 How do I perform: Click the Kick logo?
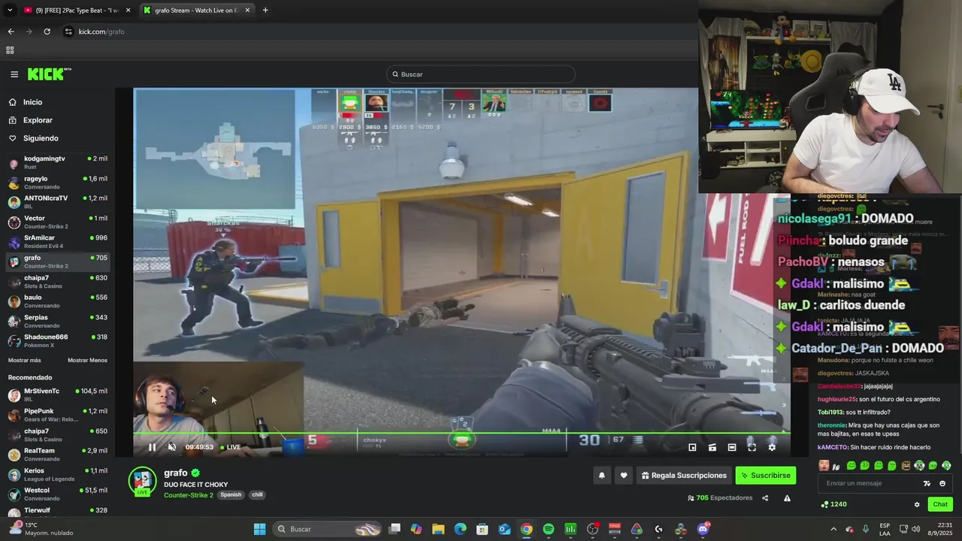49,74
